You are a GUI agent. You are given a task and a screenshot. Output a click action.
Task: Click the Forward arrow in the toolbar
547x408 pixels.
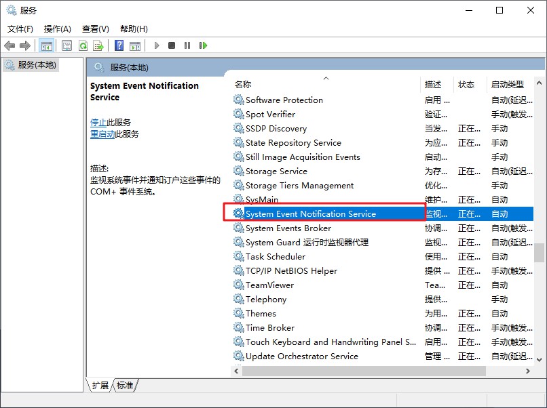click(25, 45)
